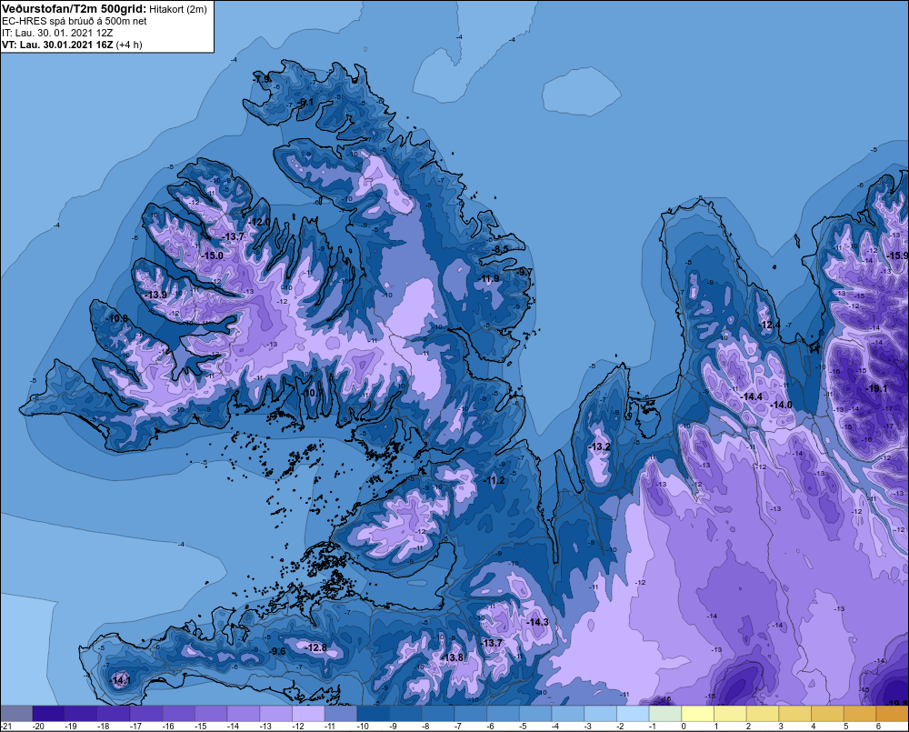
Task: Click the legend value -5
Action: pos(524,727)
